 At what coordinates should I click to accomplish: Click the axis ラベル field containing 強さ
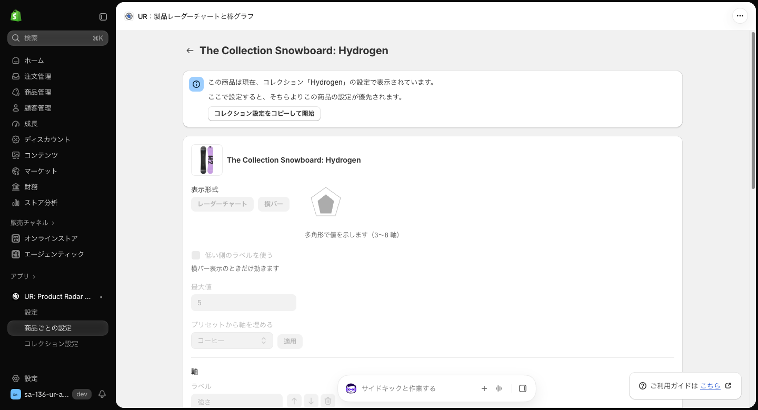(x=237, y=402)
